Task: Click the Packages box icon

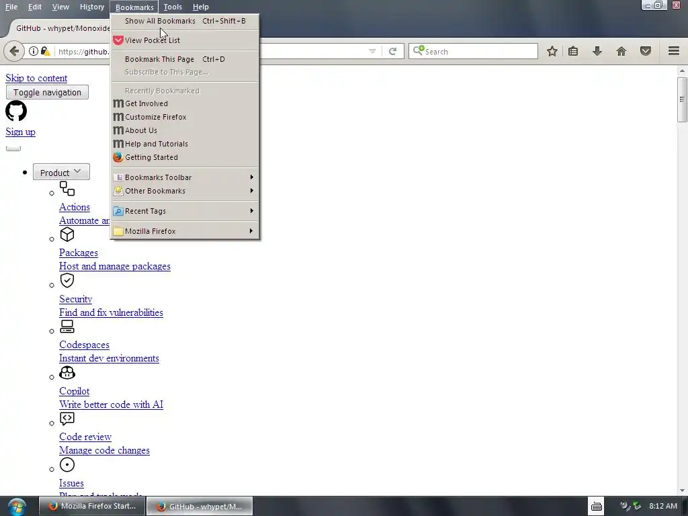Action: click(67, 234)
